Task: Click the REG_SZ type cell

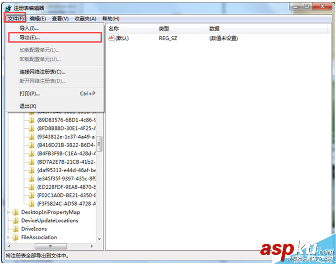Action: pyautogui.click(x=168, y=38)
